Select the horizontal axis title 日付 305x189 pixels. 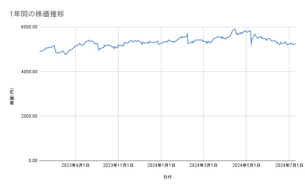(168, 177)
